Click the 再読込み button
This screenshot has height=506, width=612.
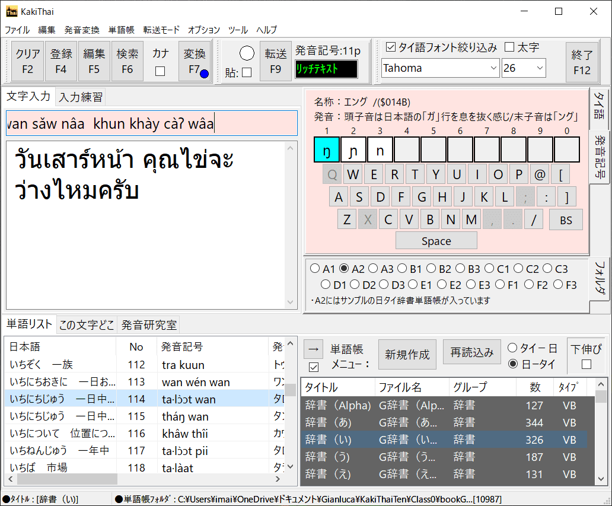click(x=472, y=352)
